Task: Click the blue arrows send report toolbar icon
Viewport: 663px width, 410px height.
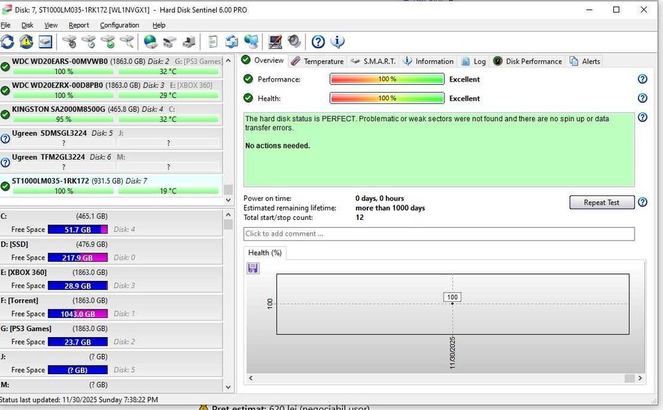Action: (x=231, y=42)
